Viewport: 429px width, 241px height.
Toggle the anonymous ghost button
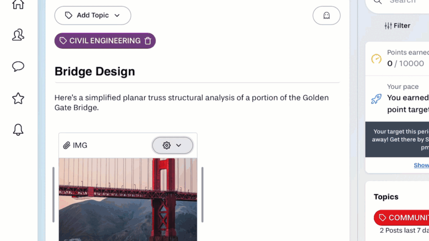click(x=326, y=15)
